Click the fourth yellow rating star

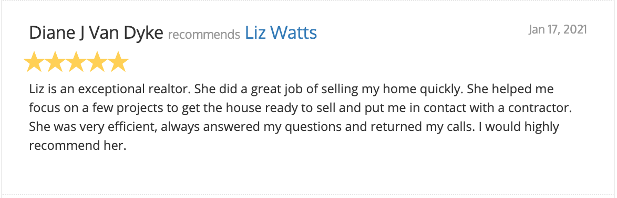point(97,62)
